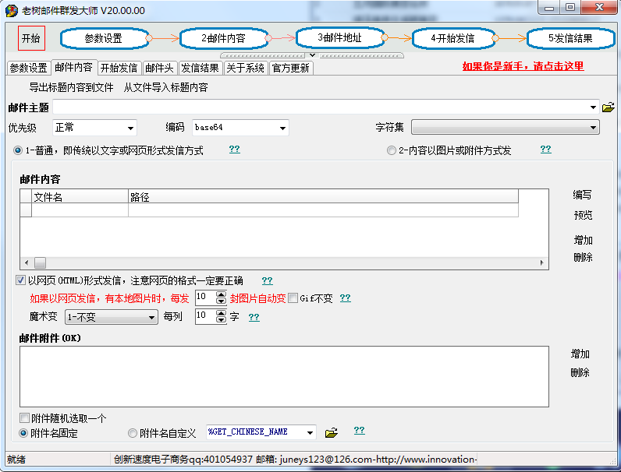Click 预览 to preview mail content
This screenshot has width=621, height=472.
pyautogui.click(x=583, y=215)
